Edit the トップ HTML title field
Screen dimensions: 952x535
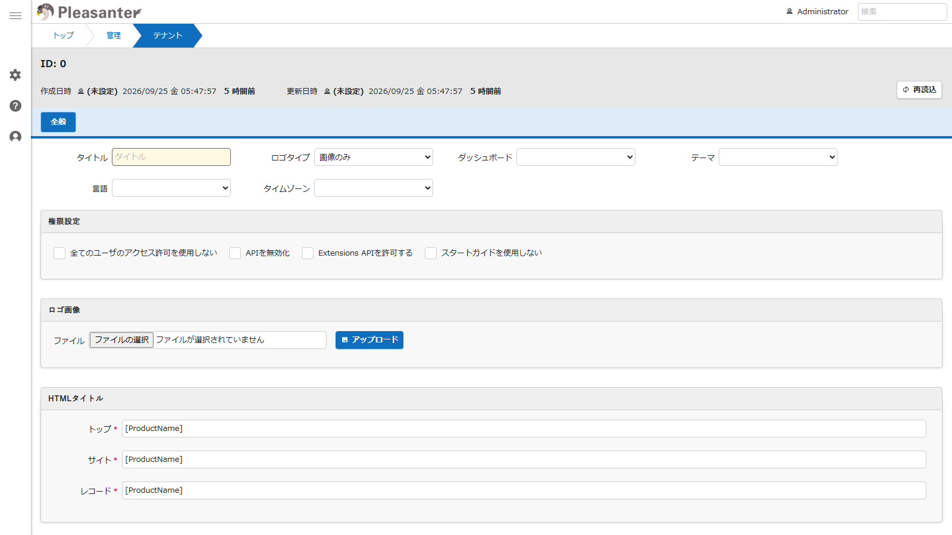pyautogui.click(x=524, y=429)
